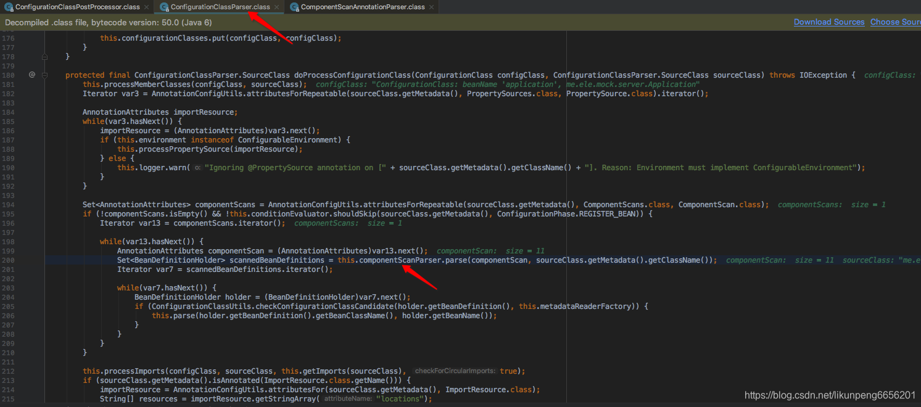This screenshot has height=407, width=921.
Task: Click 'o:' parameter hint on line 190
Action: click(x=197, y=168)
